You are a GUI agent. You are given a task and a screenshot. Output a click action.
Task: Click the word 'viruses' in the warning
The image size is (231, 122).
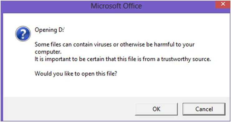point(103,45)
